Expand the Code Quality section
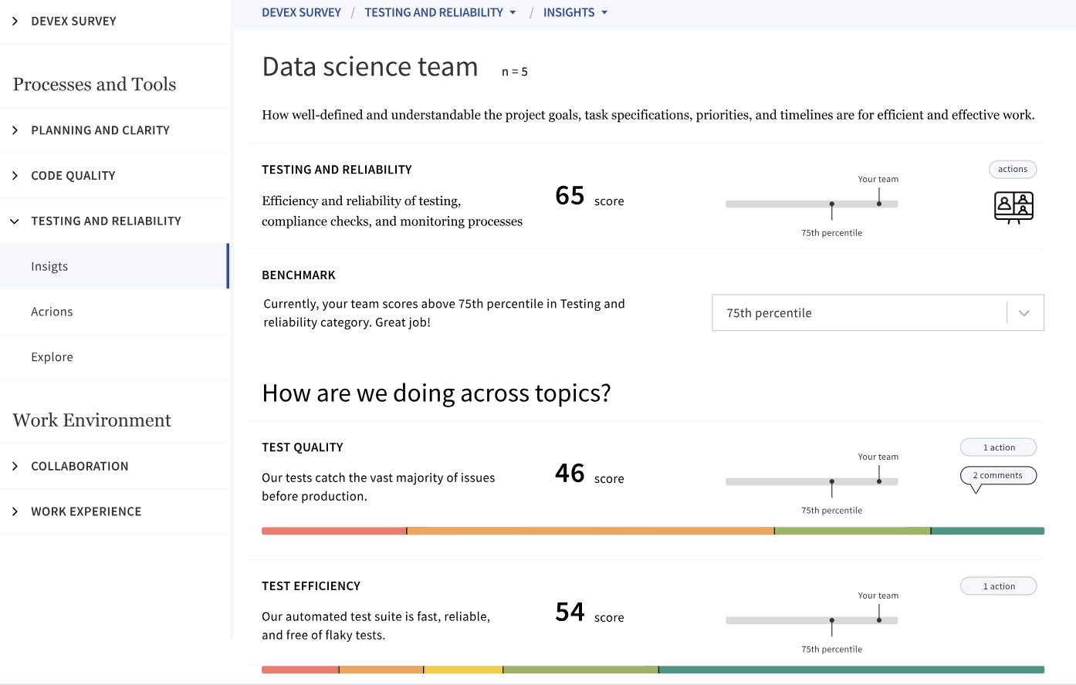Viewport: 1076px width, 685px height. pyautogui.click(x=15, y=176)
